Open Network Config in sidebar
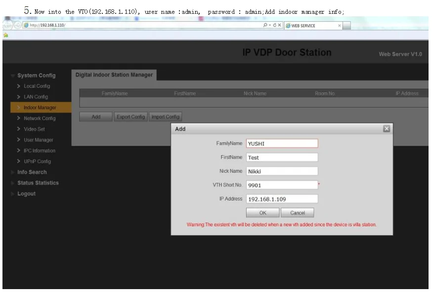 coord(40,119)
